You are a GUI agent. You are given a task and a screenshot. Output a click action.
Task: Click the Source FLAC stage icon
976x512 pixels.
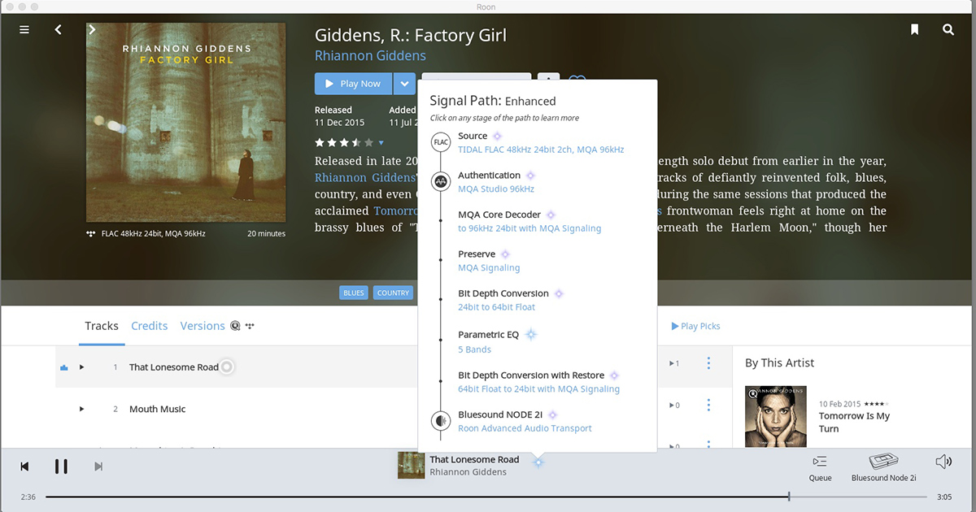point(440,142)
